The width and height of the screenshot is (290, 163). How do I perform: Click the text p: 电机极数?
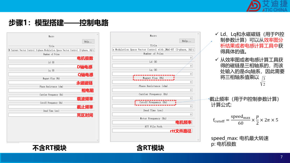224,144
